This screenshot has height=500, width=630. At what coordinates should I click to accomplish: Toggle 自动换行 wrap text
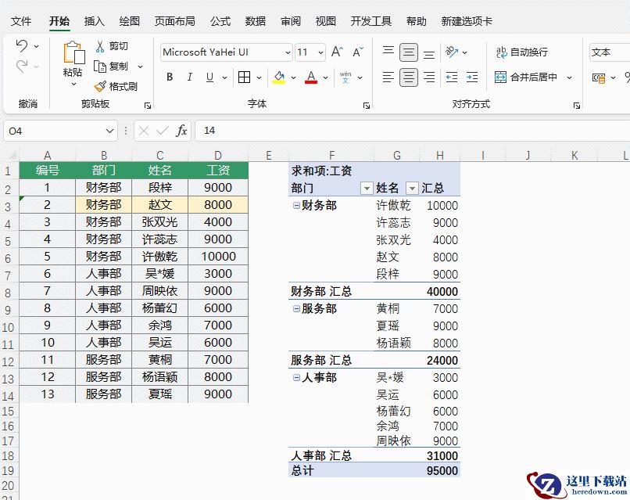tap(522, 52)
